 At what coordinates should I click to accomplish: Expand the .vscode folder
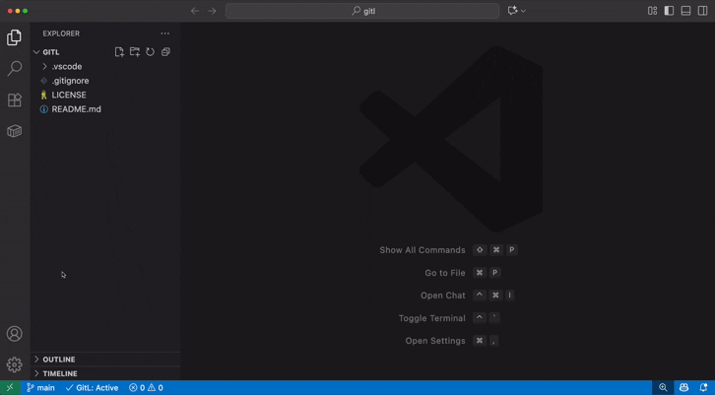66,67
